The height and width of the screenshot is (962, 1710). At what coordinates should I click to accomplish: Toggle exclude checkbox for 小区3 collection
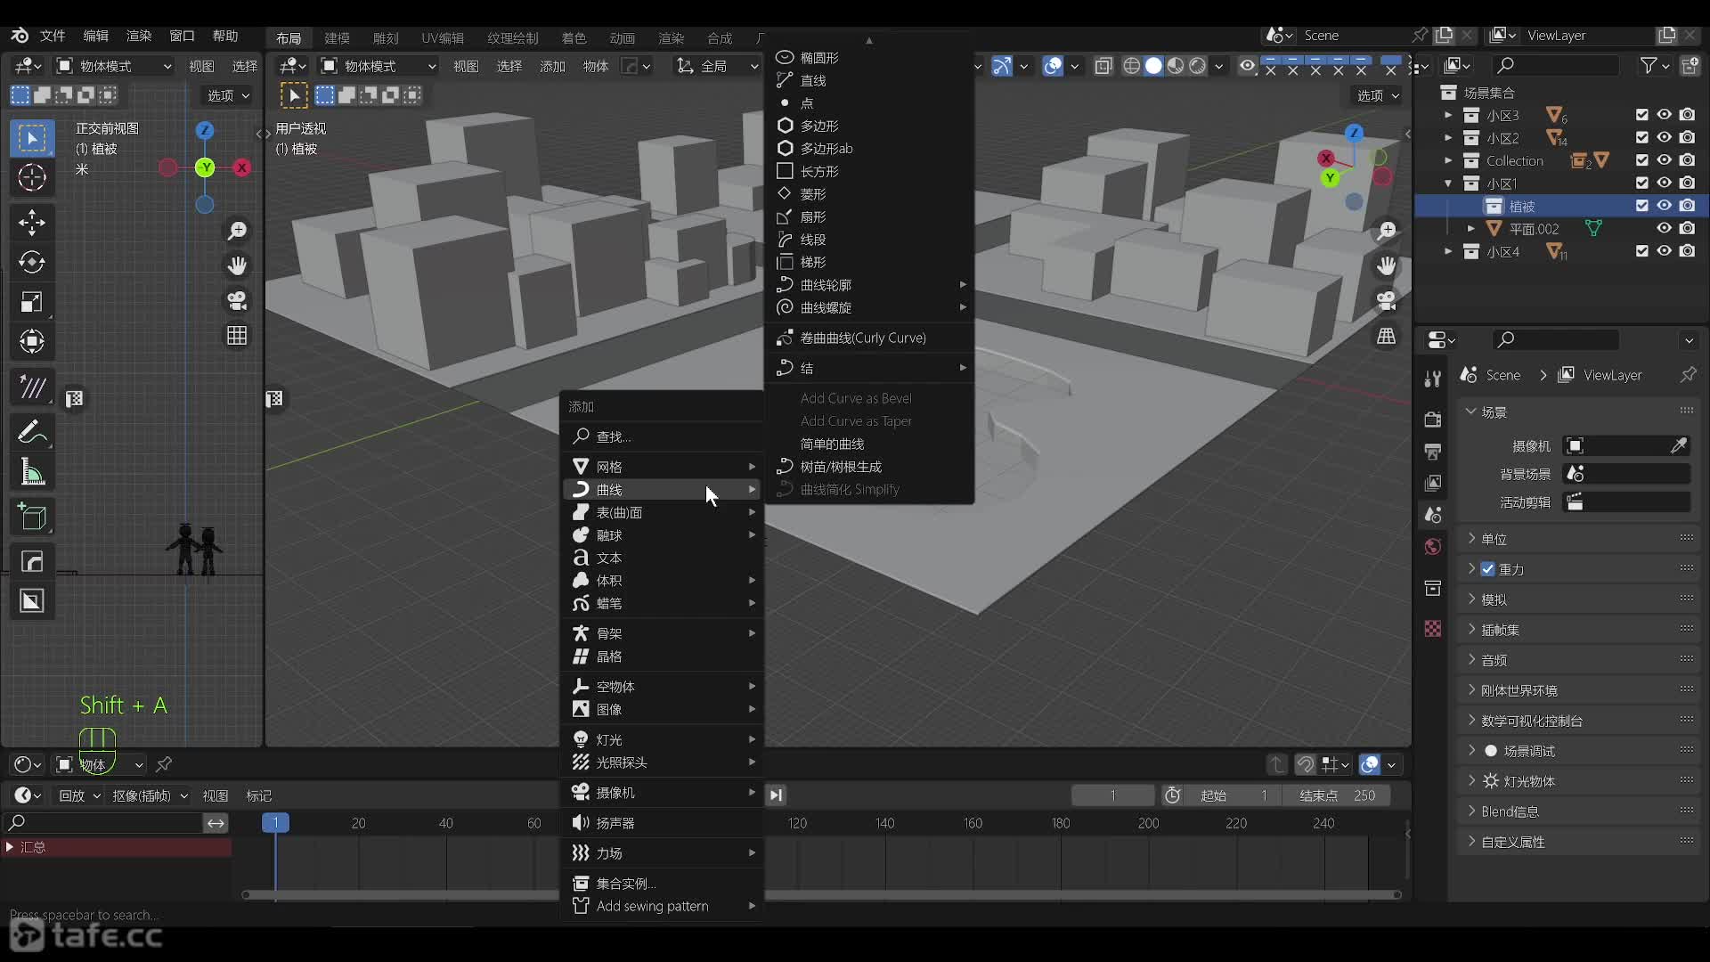click(x=1642, y=115)
